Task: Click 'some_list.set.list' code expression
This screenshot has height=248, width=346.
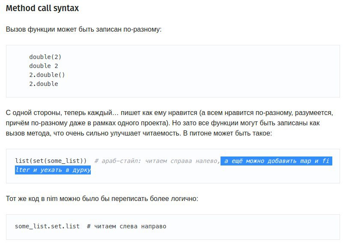Action: pos(47,226)
